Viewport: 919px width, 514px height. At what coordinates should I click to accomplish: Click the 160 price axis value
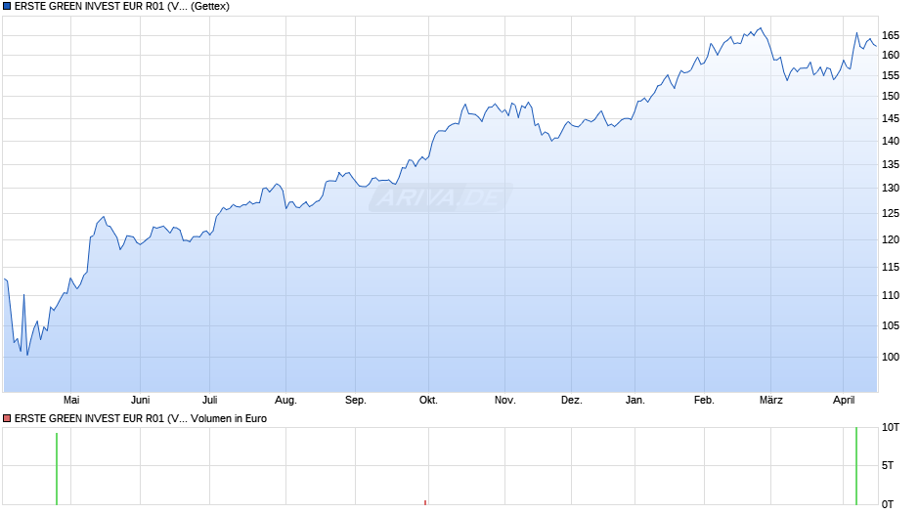click(x=891, y=55)
